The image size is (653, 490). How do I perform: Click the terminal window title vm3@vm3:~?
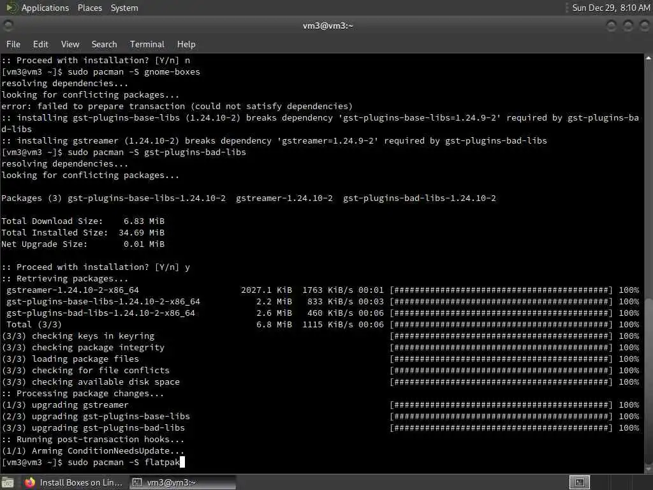click(x=328, y=26)
